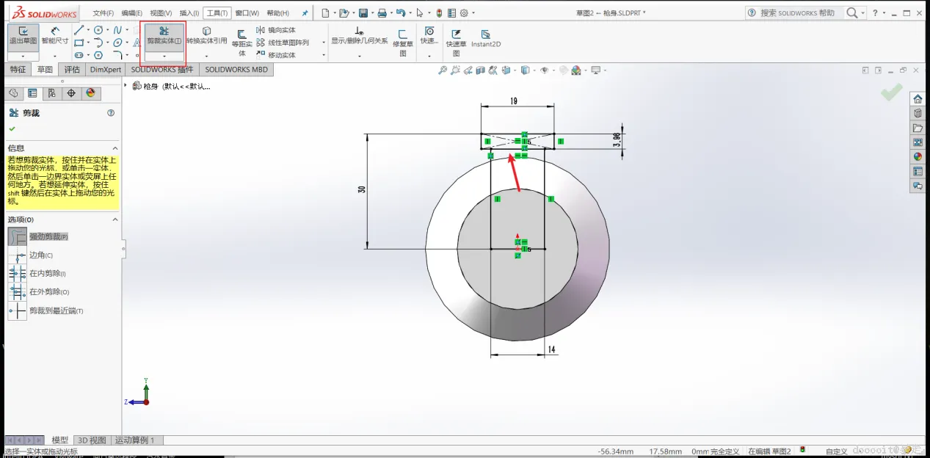Viewport: 930px width, 458px height.
Task: Switch to the 特征 features tab
Action: [x=18, y=70]
